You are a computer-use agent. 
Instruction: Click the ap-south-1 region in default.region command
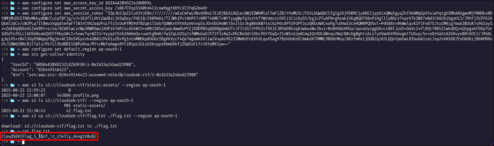[x=110, y=49]
